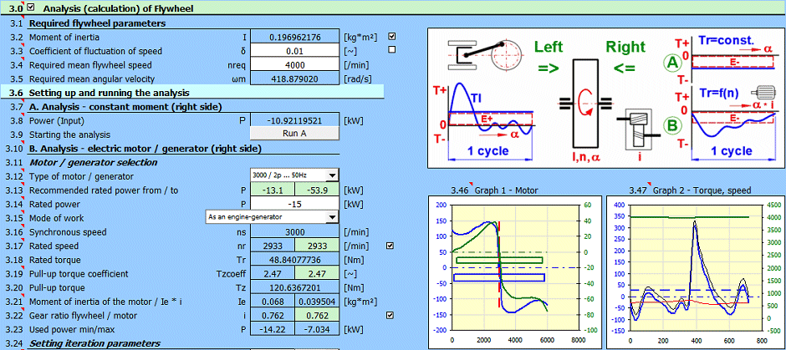
Task: Enable the Coefficient of fluctuation checkbox
Action: (392, 50)
